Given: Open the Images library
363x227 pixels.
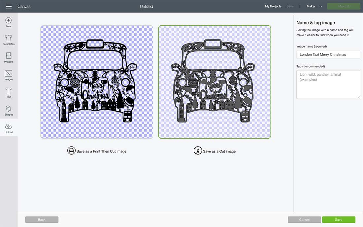Looking at the screenshot, I should point(9,75).
